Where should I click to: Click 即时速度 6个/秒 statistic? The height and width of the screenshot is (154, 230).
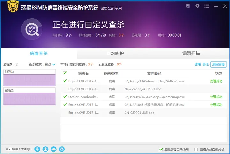(x=92, y=35)
